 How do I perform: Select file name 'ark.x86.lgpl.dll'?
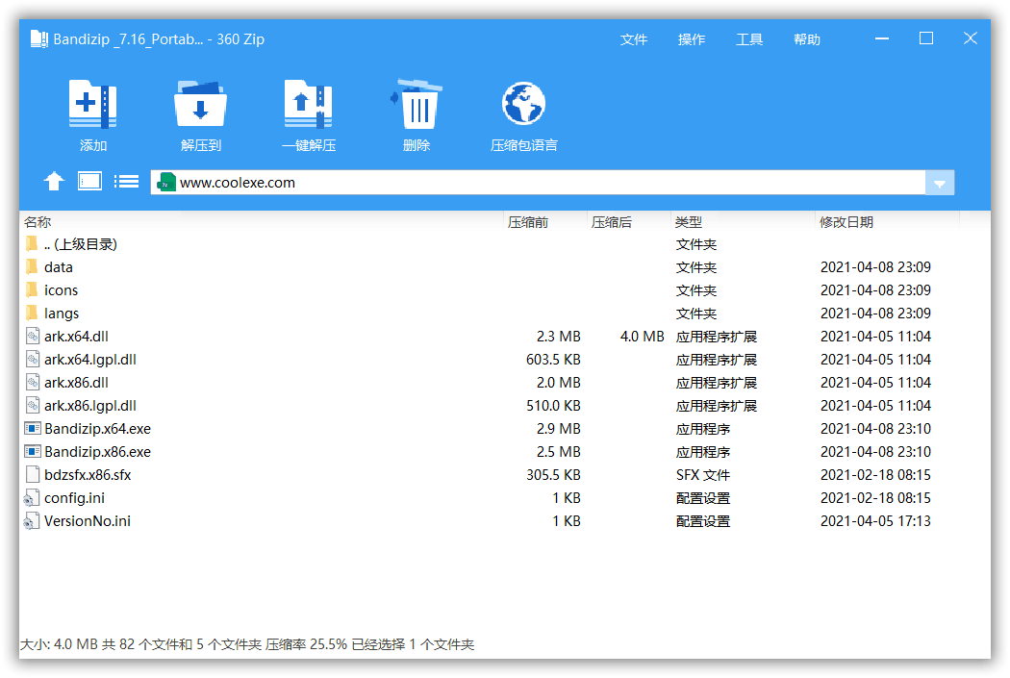(90, 406)
